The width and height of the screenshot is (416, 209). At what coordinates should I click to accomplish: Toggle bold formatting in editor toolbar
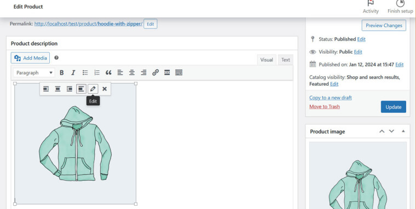click(x=61, y=73)
